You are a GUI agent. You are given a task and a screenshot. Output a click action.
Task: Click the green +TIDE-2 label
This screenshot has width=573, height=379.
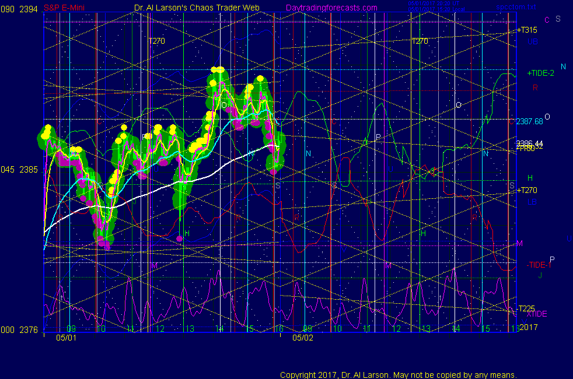click(540, 73)
